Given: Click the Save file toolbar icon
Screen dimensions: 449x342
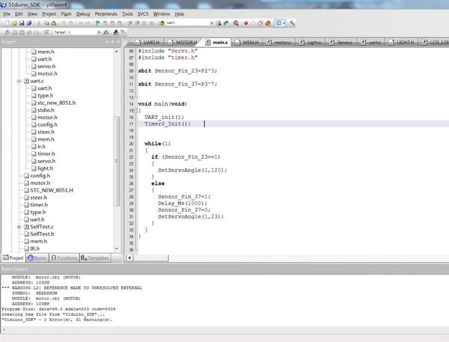Looking at the screenshot, I should [x=20, y=23].
